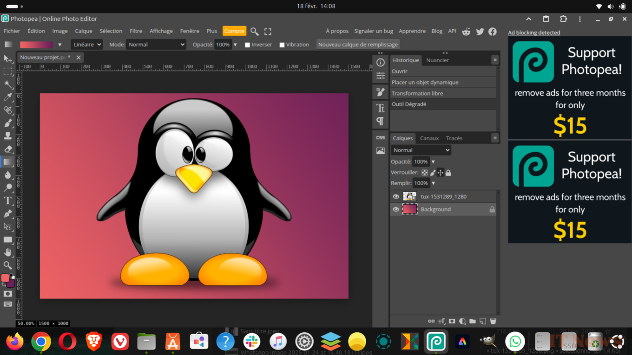Click the Ad blocking detected link
Screen dimensions: 632x355
tap(534, 32)
